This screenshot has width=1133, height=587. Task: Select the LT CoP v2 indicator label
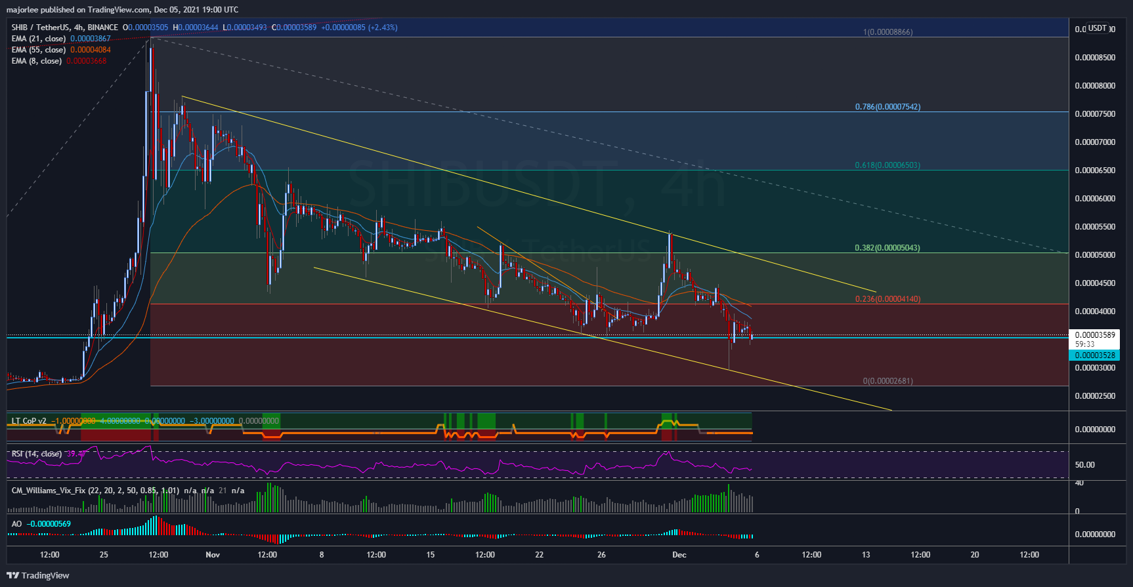click(30, 421)
